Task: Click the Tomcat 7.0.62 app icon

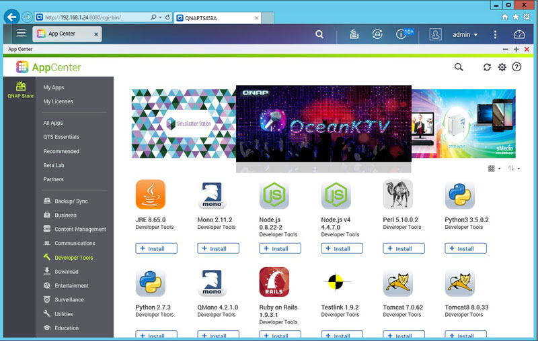Action: tap(397, 282)
